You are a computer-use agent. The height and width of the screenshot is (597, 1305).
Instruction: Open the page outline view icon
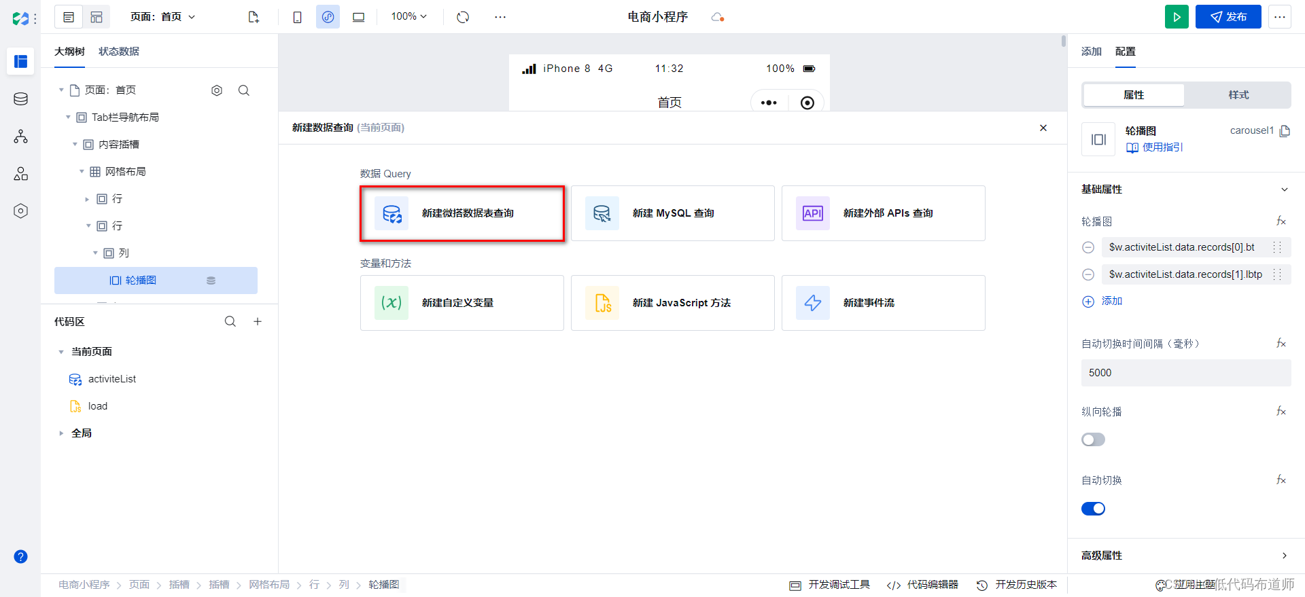69,17
